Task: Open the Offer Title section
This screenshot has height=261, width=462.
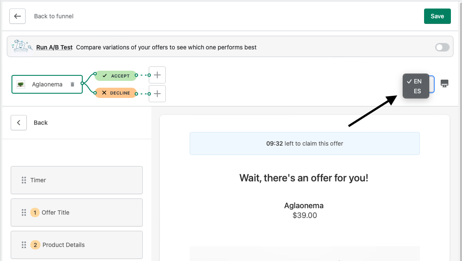Action: 77,212
